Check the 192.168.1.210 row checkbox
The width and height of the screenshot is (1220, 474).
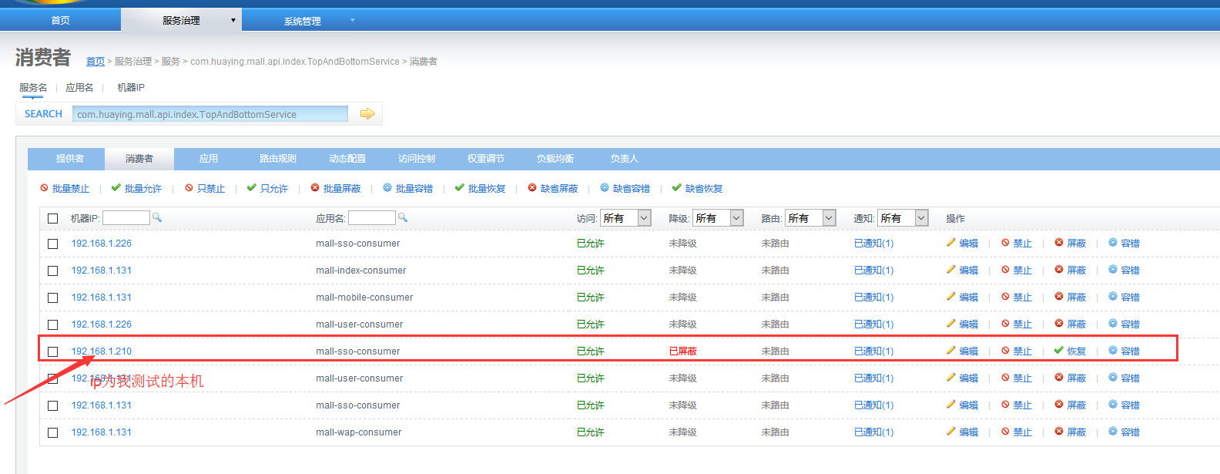53,351
